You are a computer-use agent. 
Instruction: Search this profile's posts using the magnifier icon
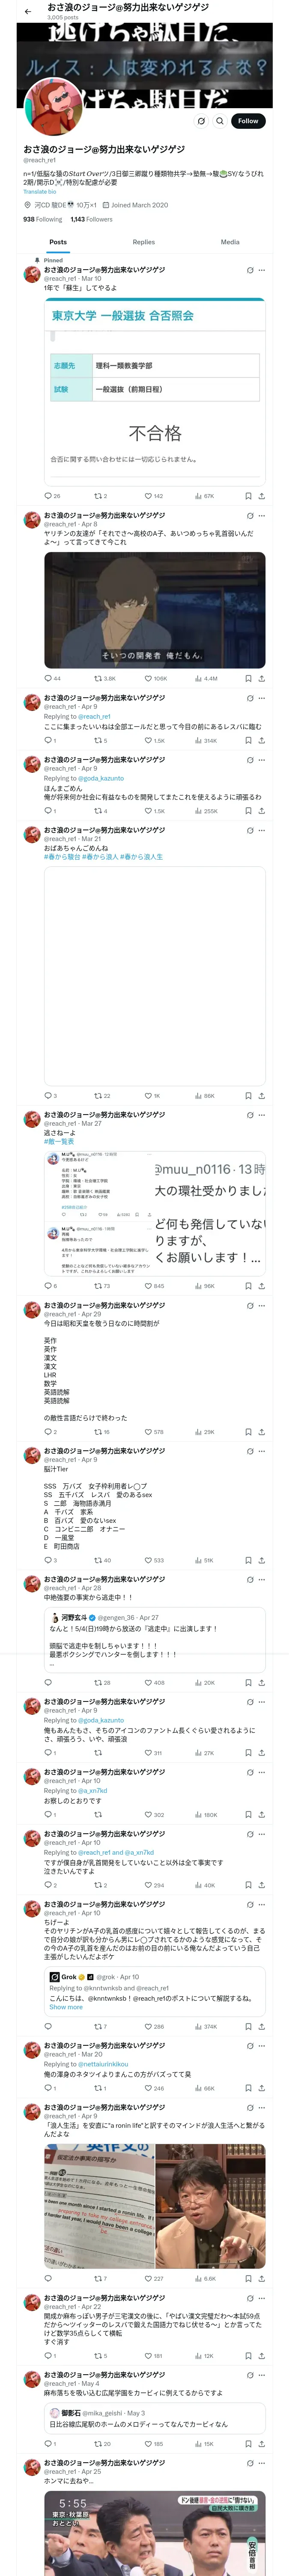(220, 121)
